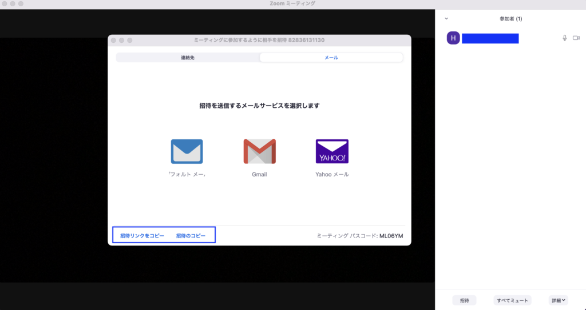Screen dimensions: 586x310
Task: Close the Zoom ミーティング main window
Action: [x=5, y=4]
